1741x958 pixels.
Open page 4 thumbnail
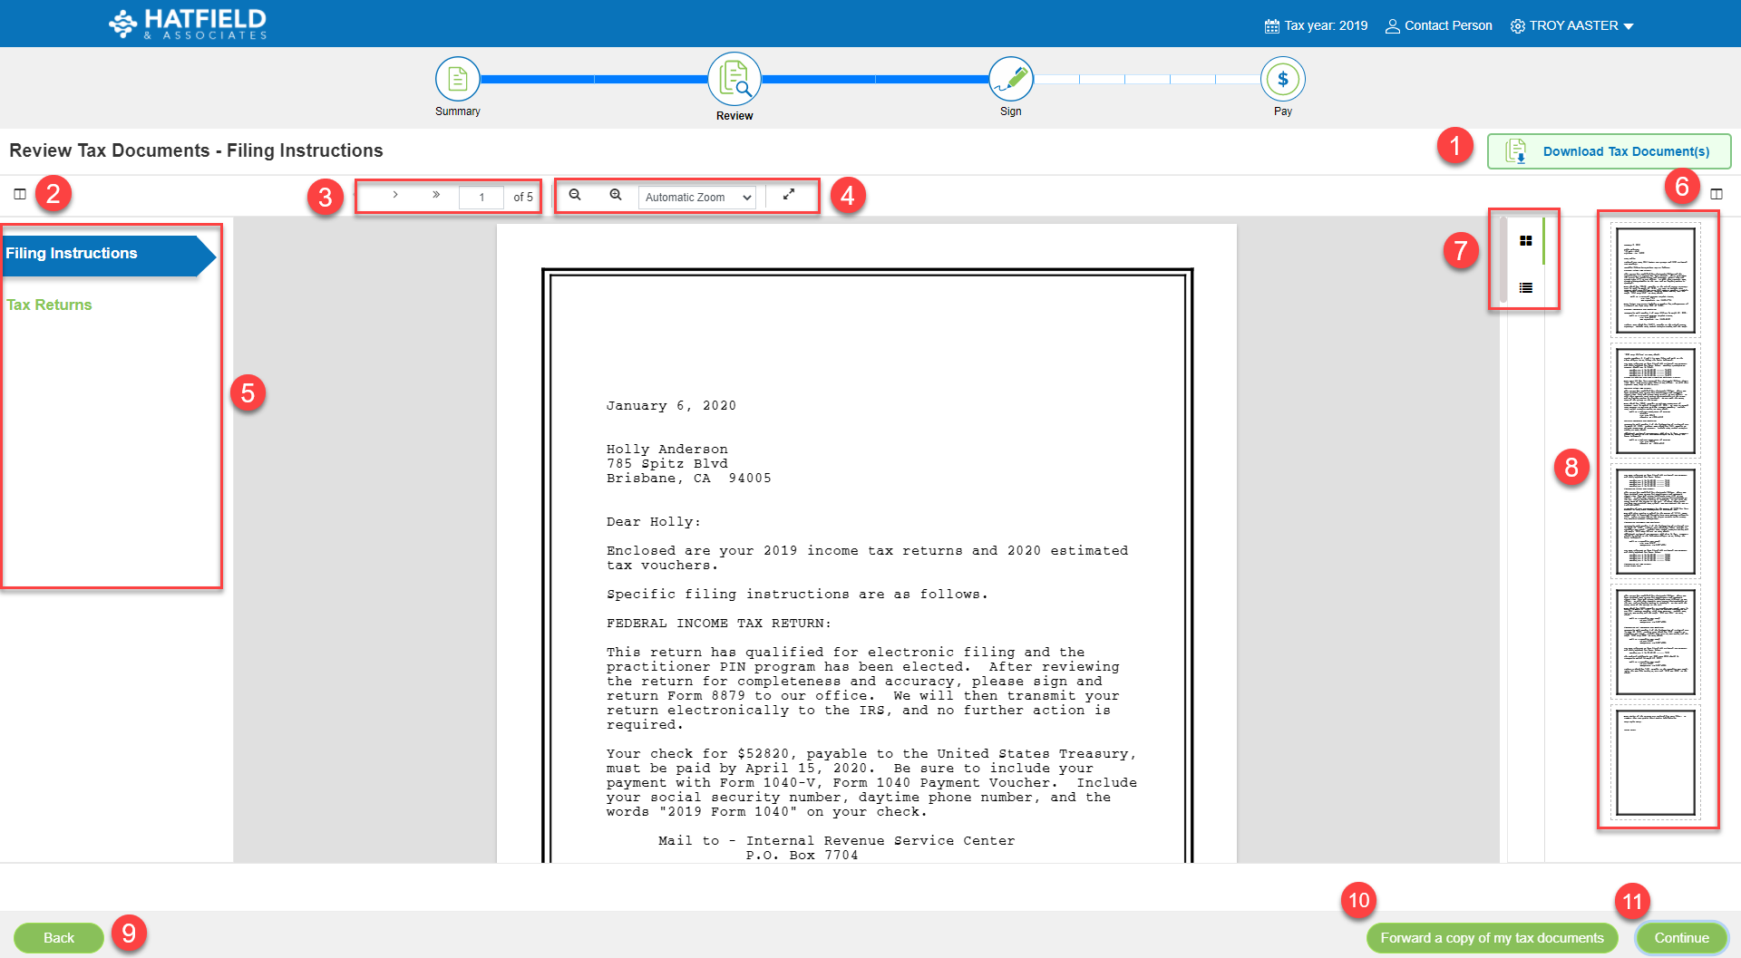pyautogui.click(x=1656, y=642)
